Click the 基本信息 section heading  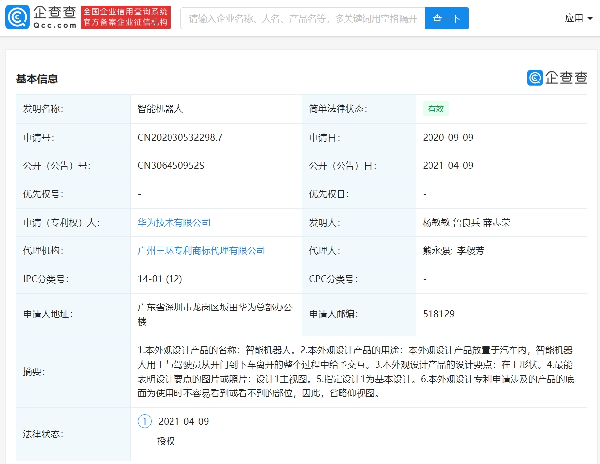(x=37, y=78)
